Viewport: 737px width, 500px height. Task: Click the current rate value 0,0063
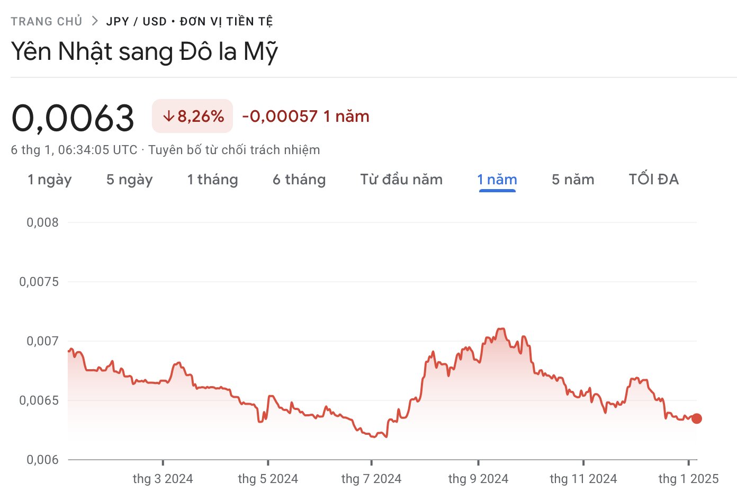pos(73,118)
